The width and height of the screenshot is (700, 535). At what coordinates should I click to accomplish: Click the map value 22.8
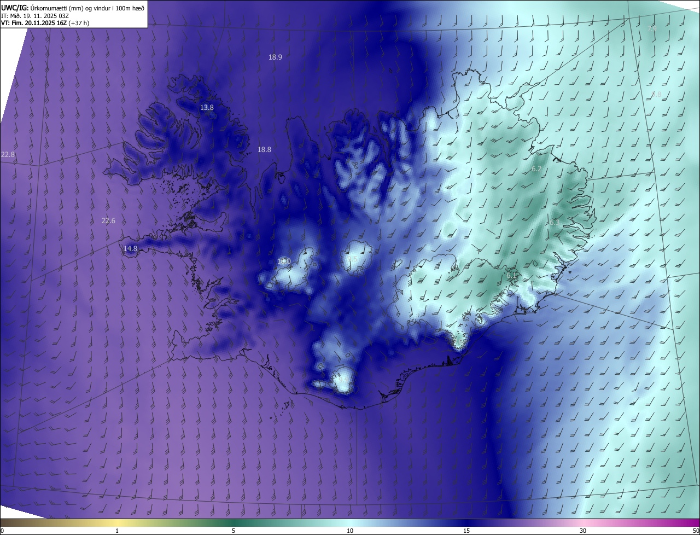[8, 155]
